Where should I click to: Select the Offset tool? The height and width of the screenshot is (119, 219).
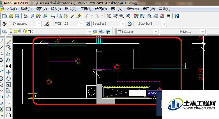tap(8, 60)
